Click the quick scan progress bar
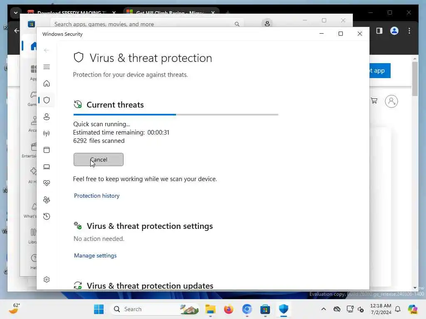Viewport: 426px width, 319px height. click(x=176, y=115)
